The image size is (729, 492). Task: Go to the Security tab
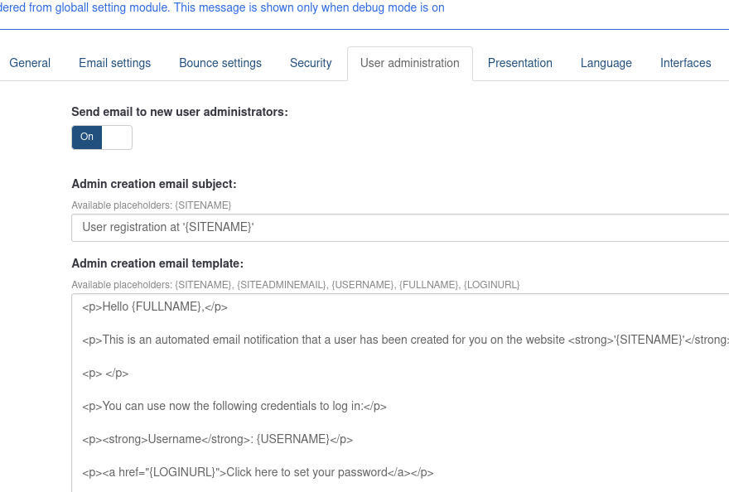[x=311, y=63]
